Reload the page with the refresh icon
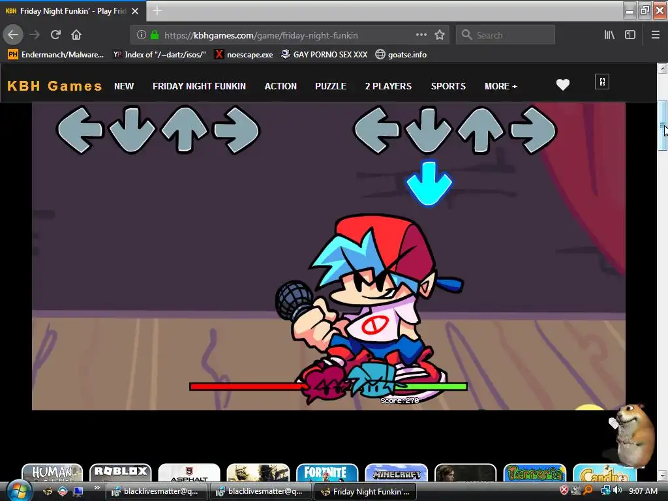The width and height of the screenshot is (668, 501). [55, 35]
